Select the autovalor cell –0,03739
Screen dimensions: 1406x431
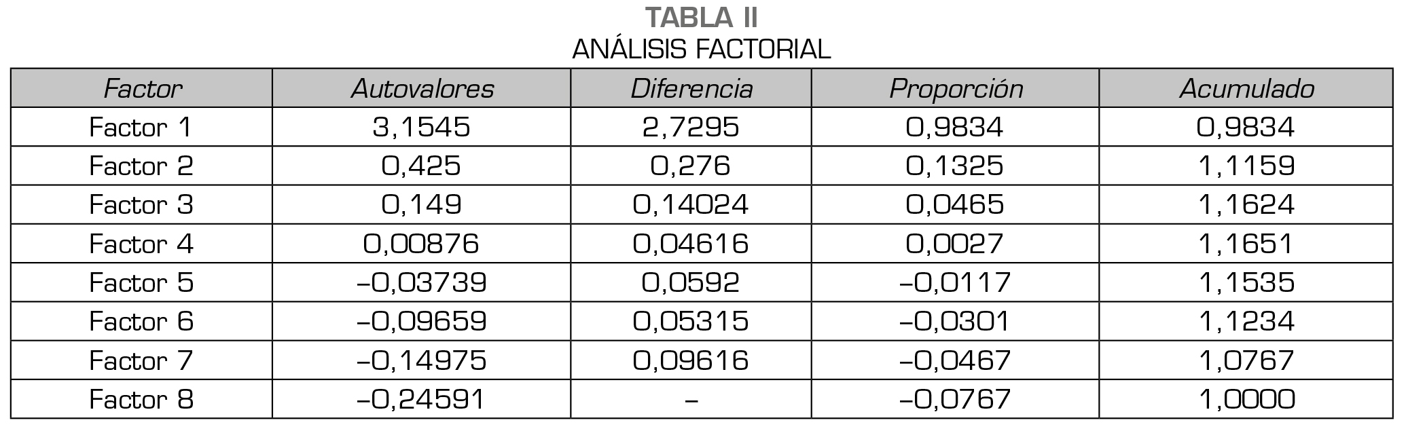(x=422, y=282)
